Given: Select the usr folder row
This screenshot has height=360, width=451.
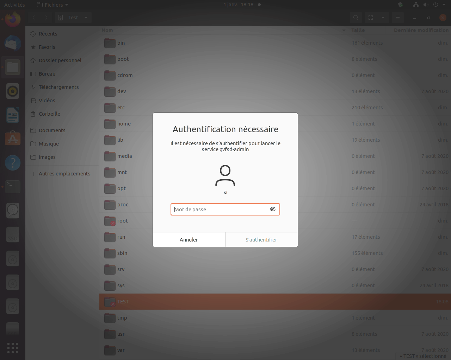Looking at the screenshot, I should 275,334.
